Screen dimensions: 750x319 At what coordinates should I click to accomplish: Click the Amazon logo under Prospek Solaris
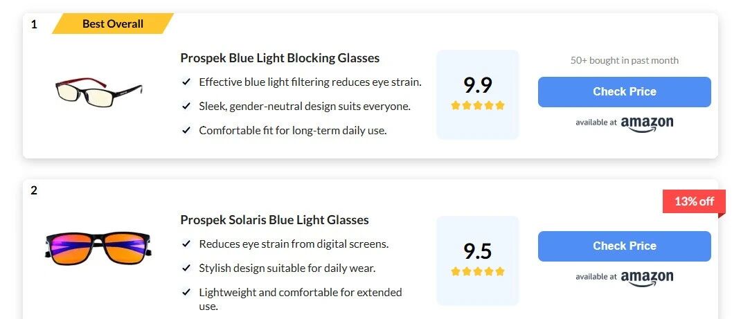(x=647, y=278)
